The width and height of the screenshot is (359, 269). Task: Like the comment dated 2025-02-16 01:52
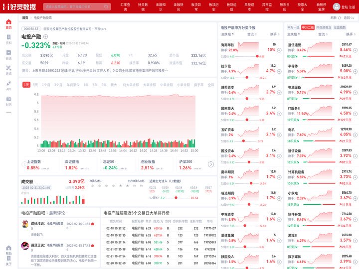pyautogui.click(x=93, y=224)
